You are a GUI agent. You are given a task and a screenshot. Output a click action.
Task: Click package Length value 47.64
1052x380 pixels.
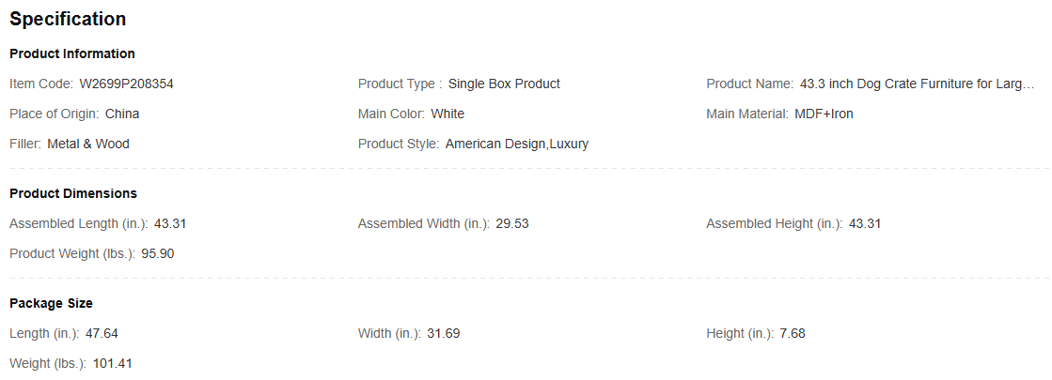(102, 333)
